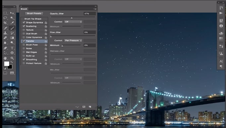Viewport: 226px width, 128px height.
Task: Select the Eraser tool
Action: coord(5,38)
